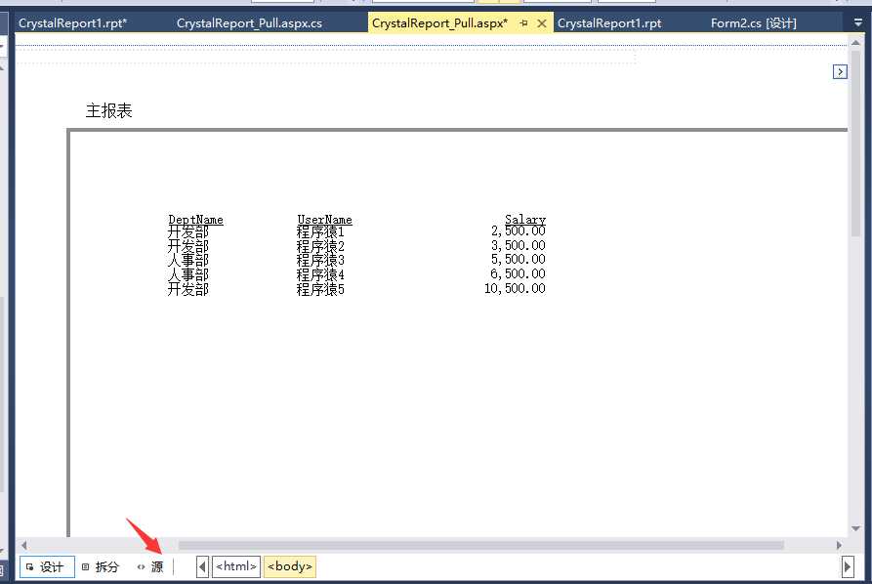Viewport: 872px width, 584px height.
Task: Click the 主报表 report title text
Action: (x=109, y=110)
